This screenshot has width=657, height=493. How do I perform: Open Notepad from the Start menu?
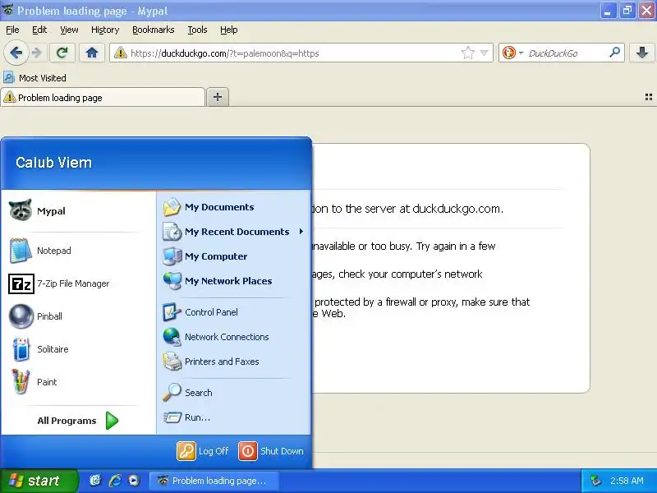pos(78,251)
